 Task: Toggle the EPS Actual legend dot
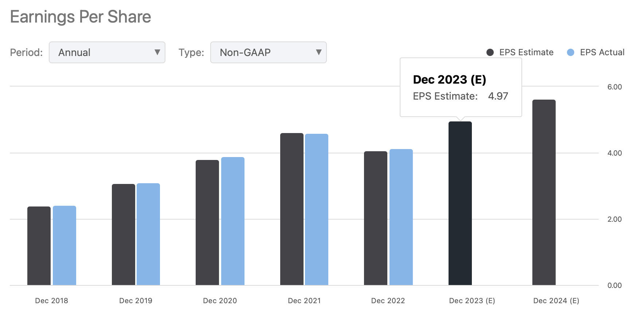(x=571, y=52)
